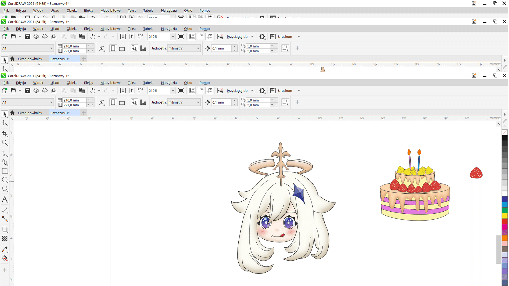Open the Options settings gear
509x286 pixels.
[x=262, y=90]
